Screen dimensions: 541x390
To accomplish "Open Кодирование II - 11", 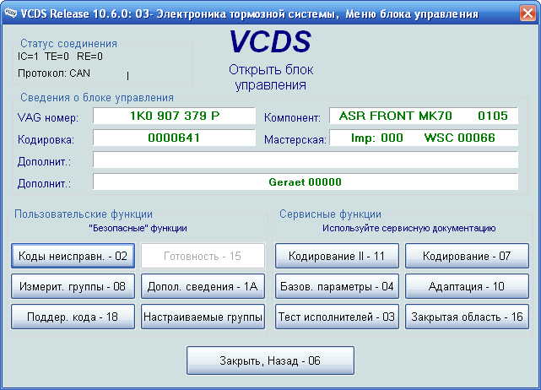I will click(x=337, y=256).
